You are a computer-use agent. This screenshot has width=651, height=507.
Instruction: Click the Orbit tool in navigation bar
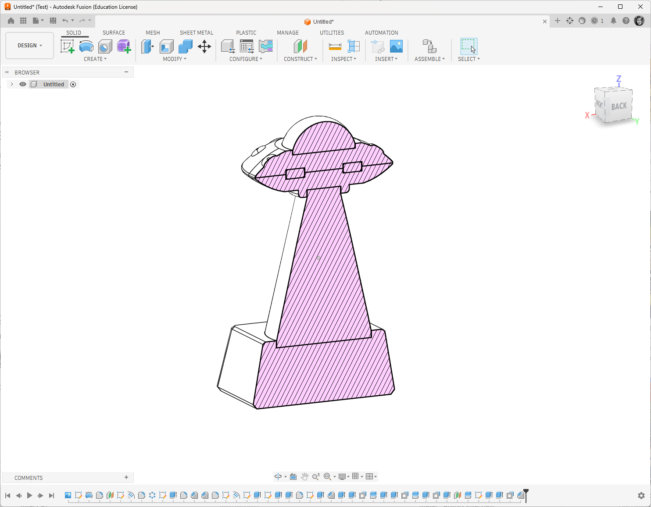click(278, 476)
